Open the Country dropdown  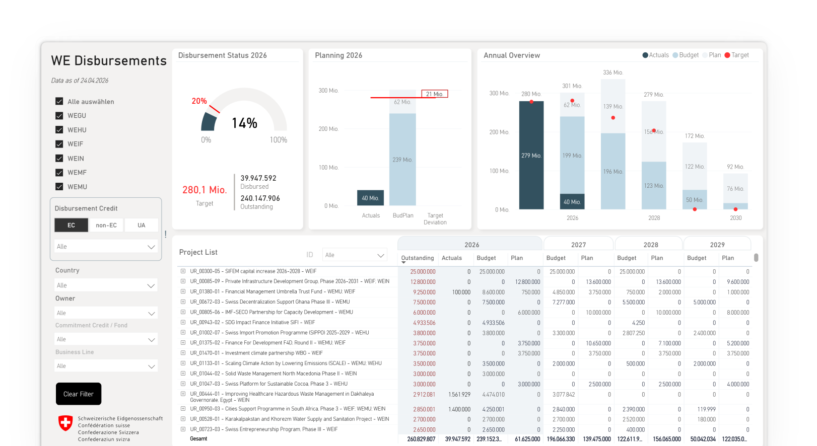coord(106,285)
